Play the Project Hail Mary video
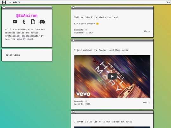This screenshot has height=128, width=171. pyautogui.click(x=112, y=76)
